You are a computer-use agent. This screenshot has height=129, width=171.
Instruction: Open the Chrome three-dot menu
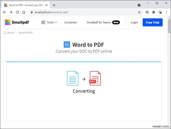pyautogui.click(x=166, y=12)
